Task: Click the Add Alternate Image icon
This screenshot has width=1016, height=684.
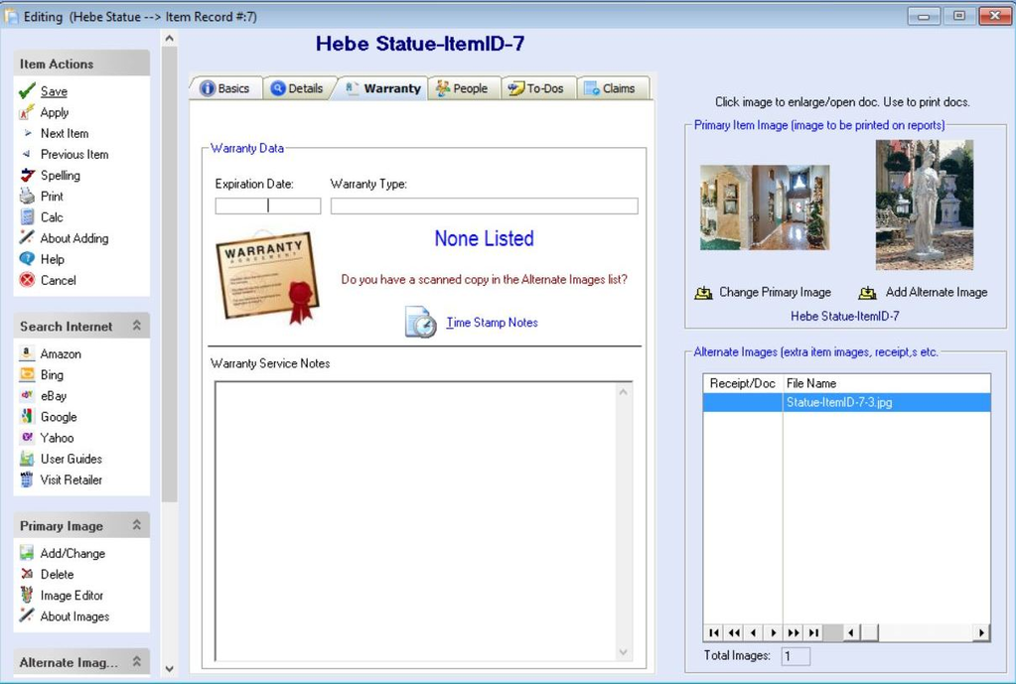Action: tap(868, 293)
